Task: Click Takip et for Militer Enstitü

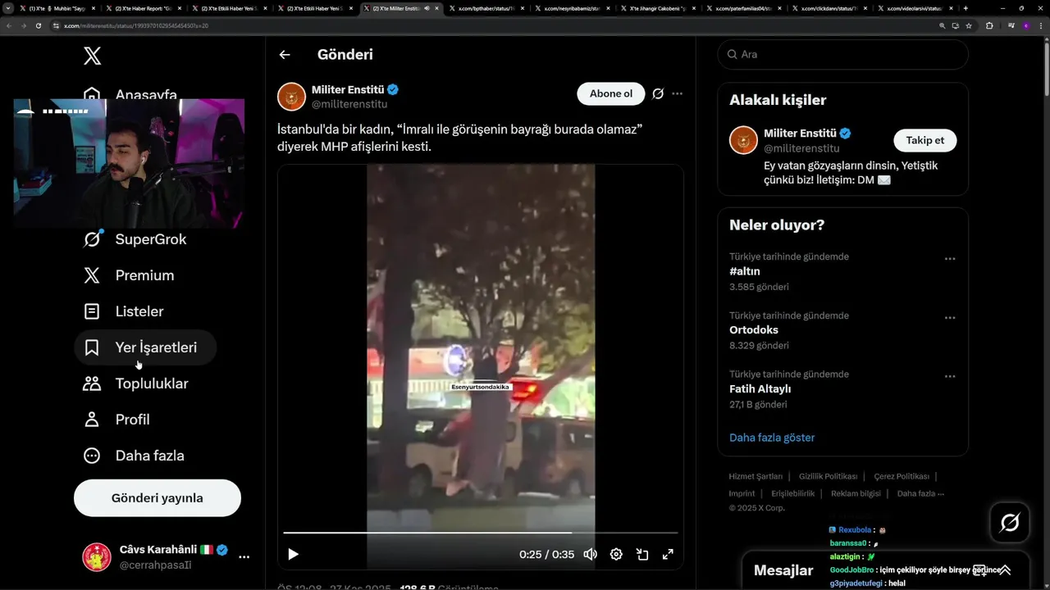Action: coord(924,140)
